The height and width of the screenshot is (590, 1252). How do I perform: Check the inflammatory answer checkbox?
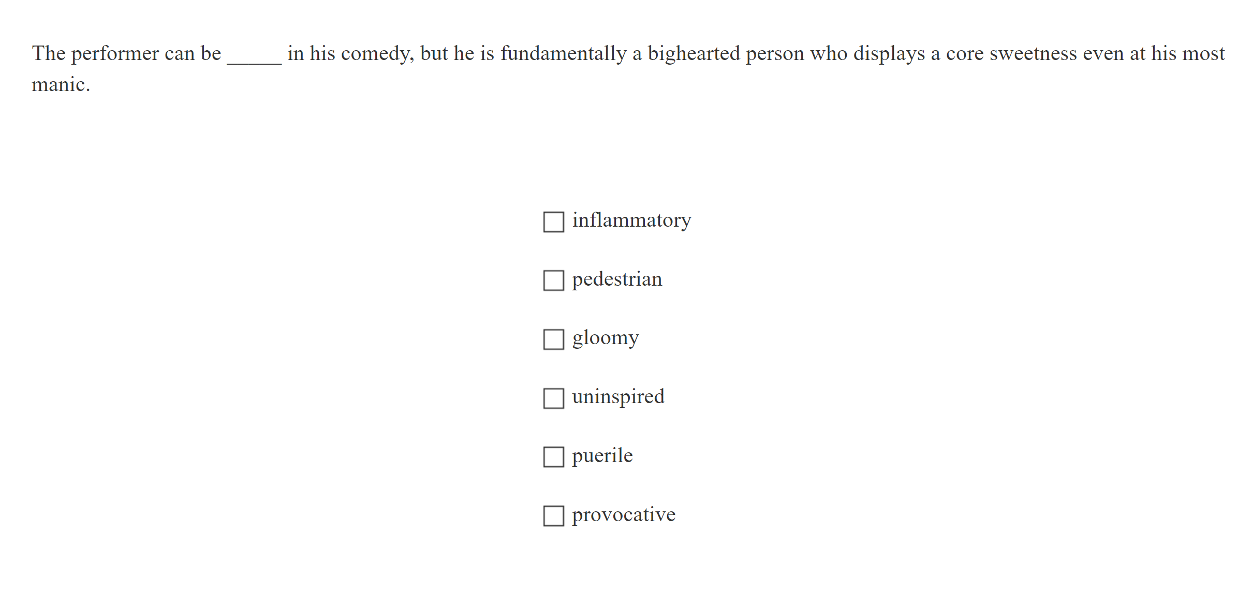(554, 223)
